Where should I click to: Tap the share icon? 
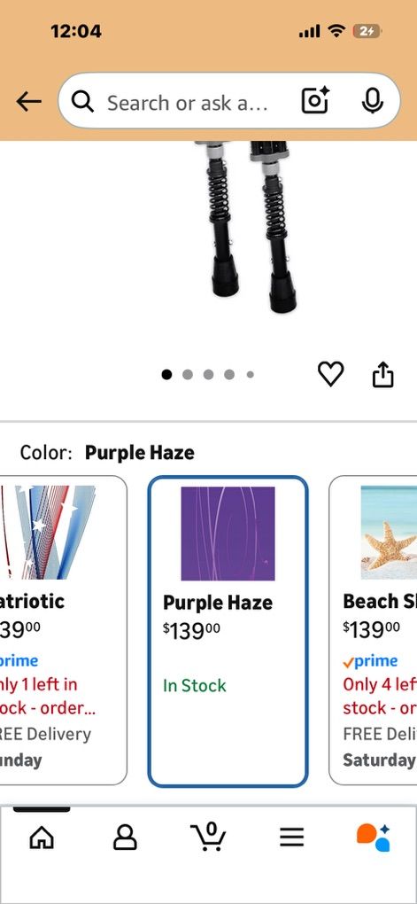tap(383, 375)
